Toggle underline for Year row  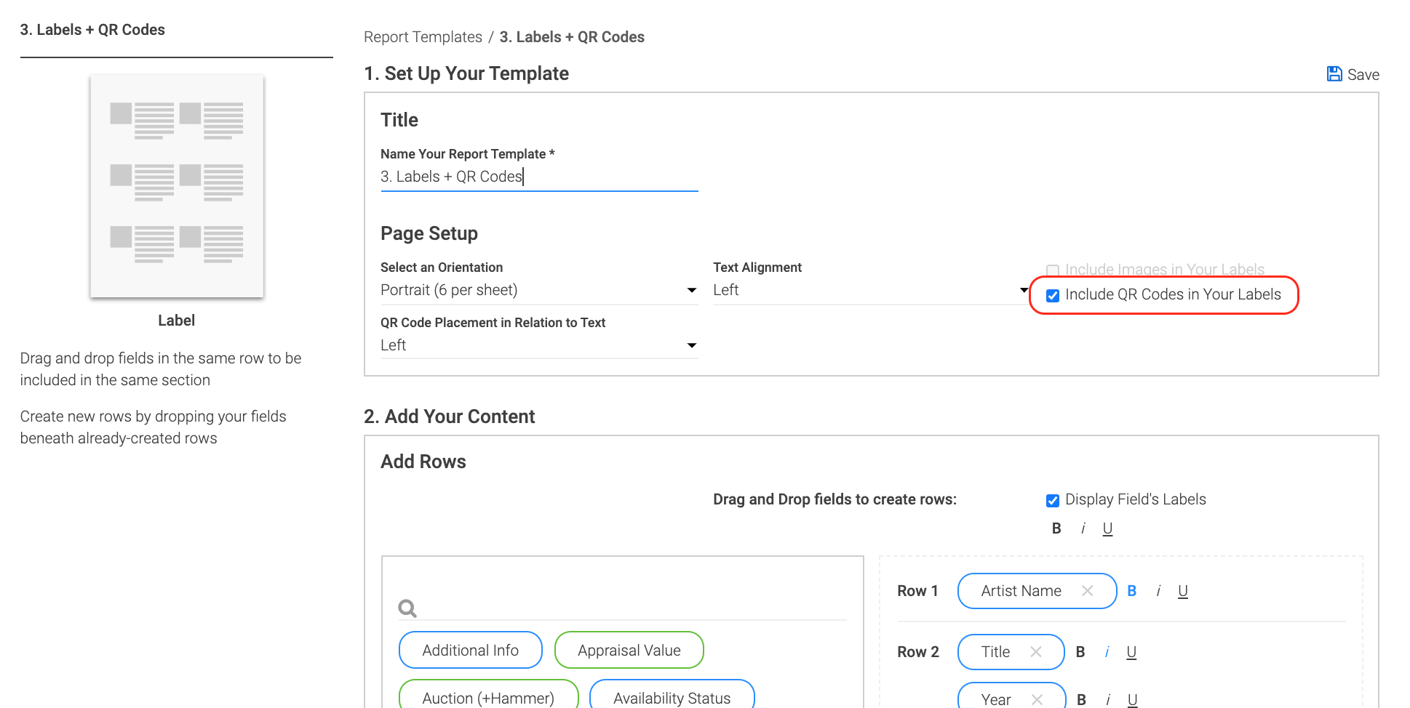[1132, 699]
